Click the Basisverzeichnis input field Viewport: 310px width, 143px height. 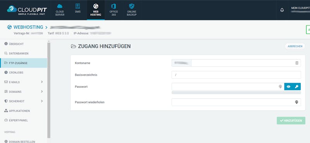(x=236, y=75)
